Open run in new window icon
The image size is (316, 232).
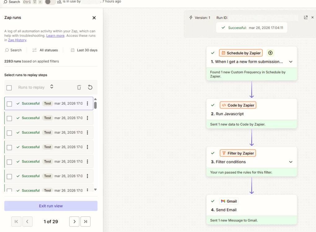306,17
